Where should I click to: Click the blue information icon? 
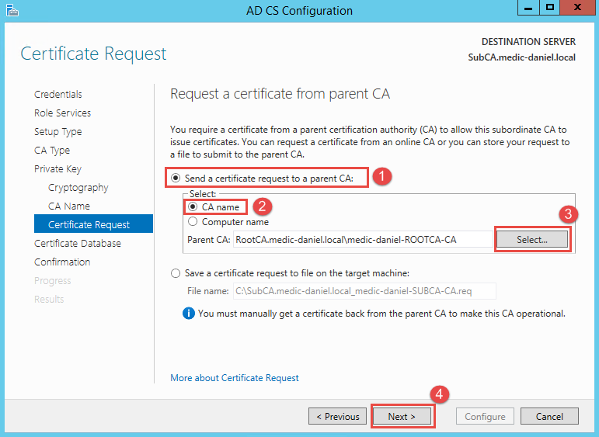(x=188, y=314)
